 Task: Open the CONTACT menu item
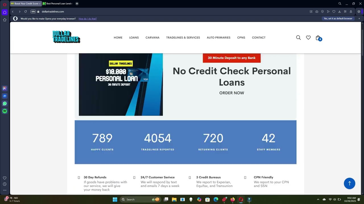pos(259,38)
